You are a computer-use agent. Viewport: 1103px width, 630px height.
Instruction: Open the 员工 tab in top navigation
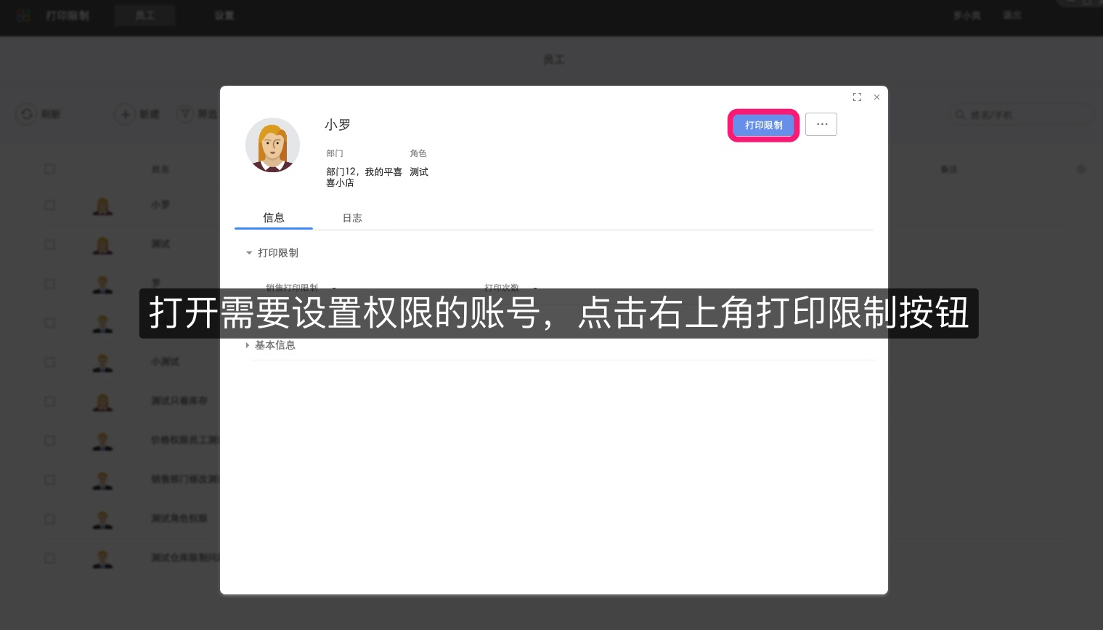coord(145,15)
